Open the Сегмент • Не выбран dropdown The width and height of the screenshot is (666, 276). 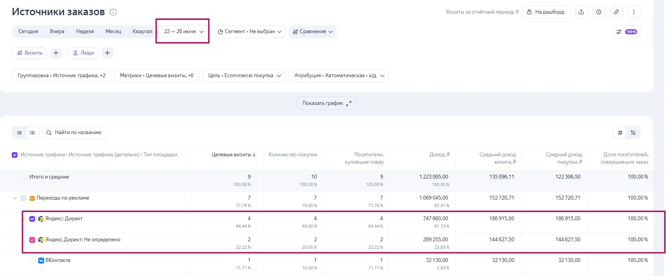click(x=250, y=32)
